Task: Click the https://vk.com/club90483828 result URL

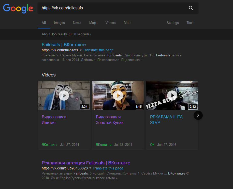Action: 65,168
